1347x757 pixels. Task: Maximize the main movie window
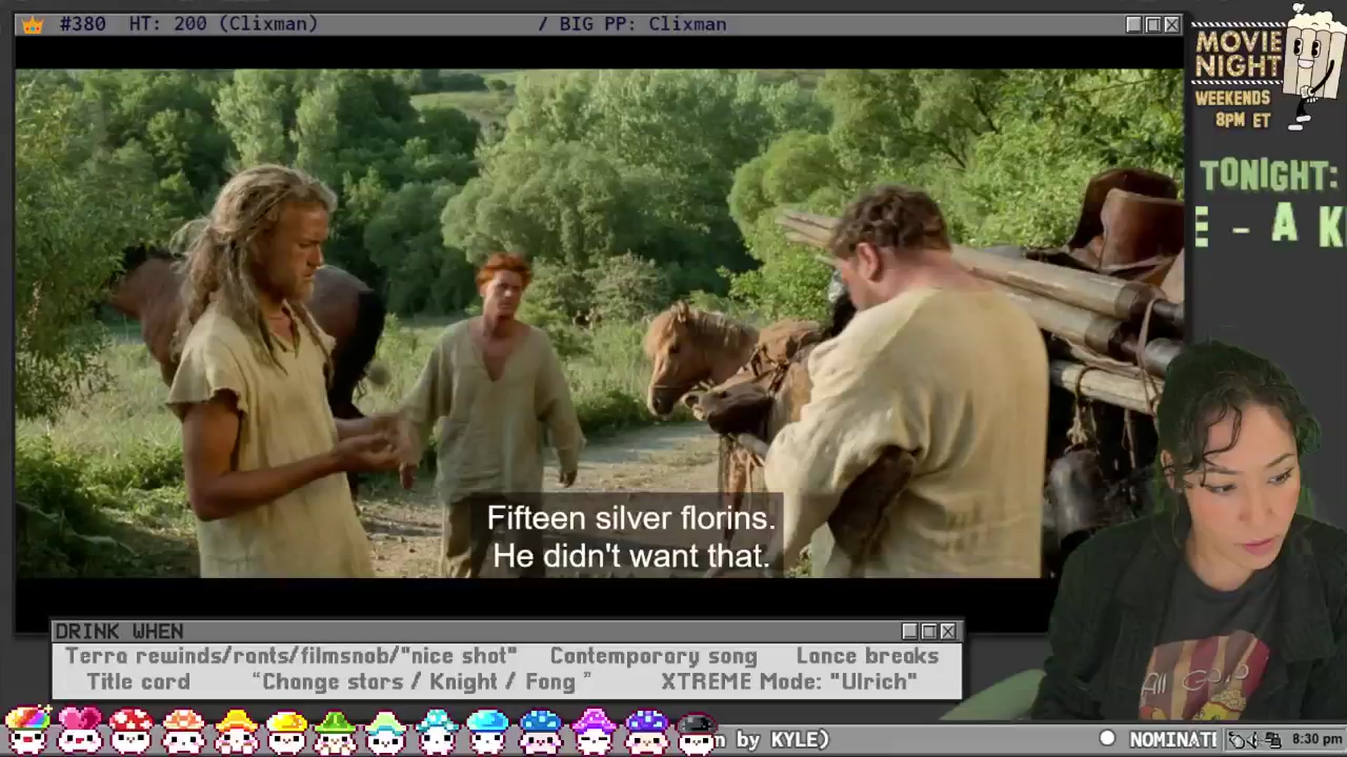pyautogui.click(x=1153, y=25)
